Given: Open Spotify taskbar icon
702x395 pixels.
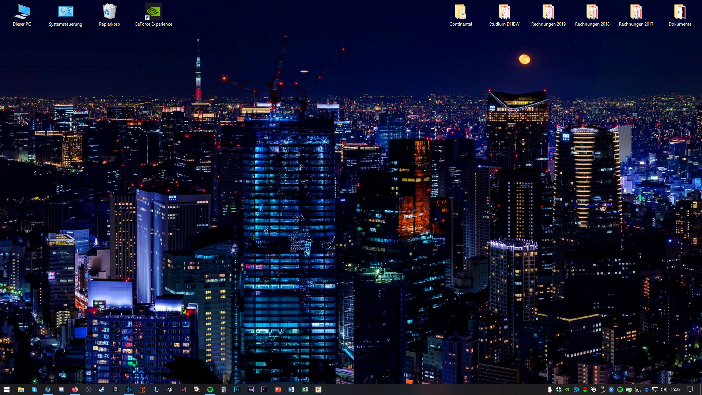Looking at the screenshot, I should click(210, 390).
